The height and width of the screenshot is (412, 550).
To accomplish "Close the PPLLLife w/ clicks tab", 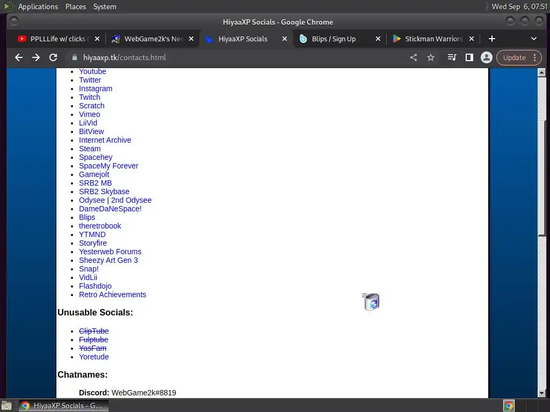I will 97,39.
